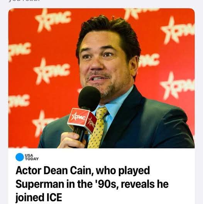This screenshot has width=203, height=204.
Task: Click "'90s" in the headline
Action: tap(108, 184)
